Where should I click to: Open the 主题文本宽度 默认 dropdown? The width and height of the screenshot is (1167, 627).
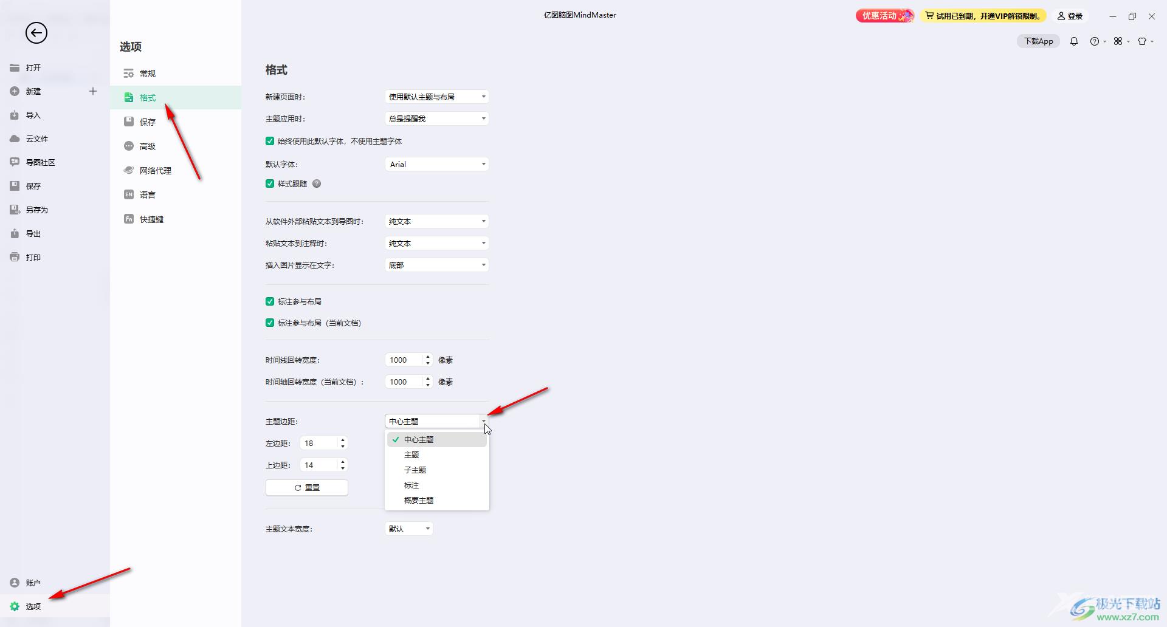(x=409, y=529)
